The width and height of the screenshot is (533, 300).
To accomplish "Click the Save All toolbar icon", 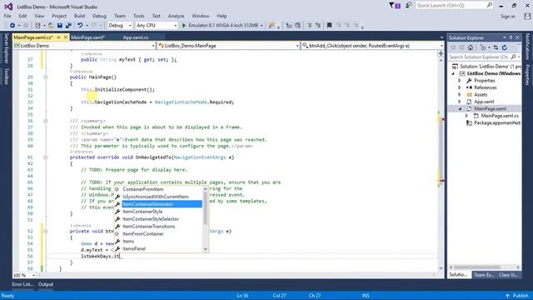I will 68,26.
